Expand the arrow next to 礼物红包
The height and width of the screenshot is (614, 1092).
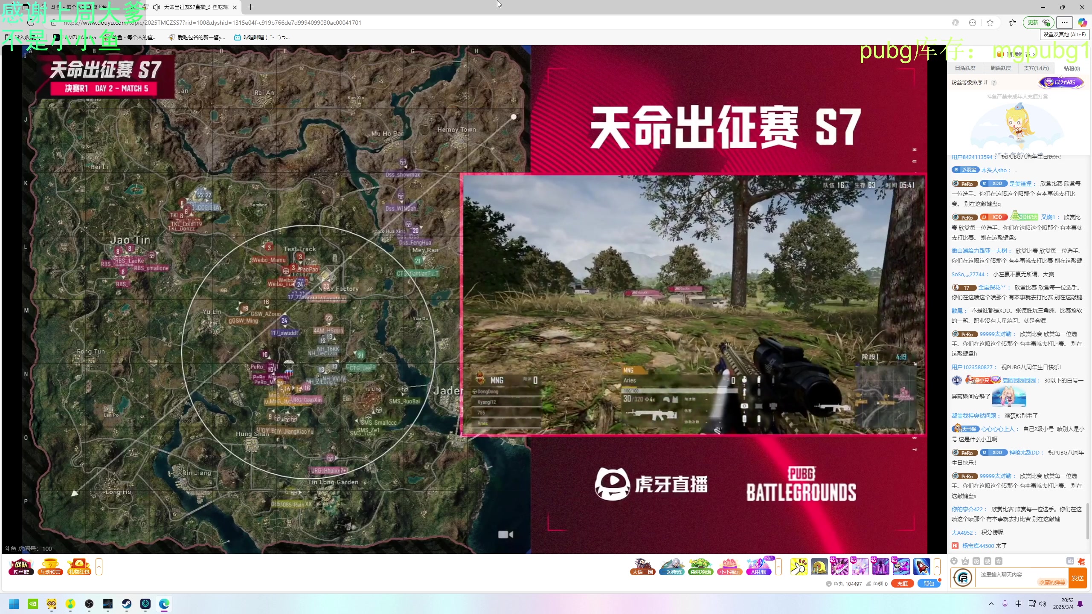click(99, 567)
